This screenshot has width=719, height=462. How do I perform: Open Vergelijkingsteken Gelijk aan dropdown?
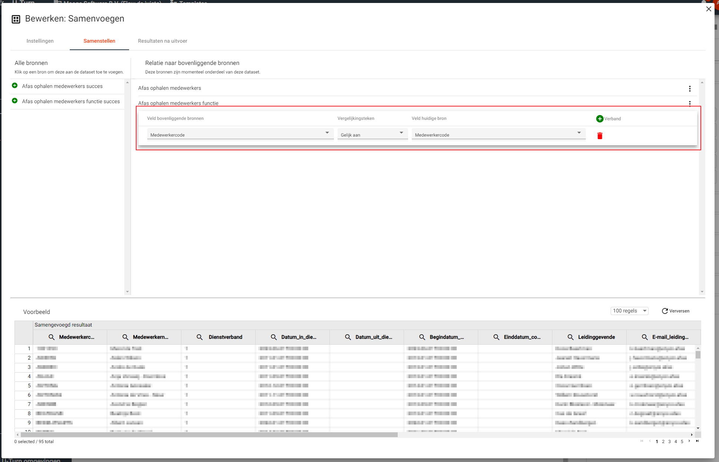point(372,134)
